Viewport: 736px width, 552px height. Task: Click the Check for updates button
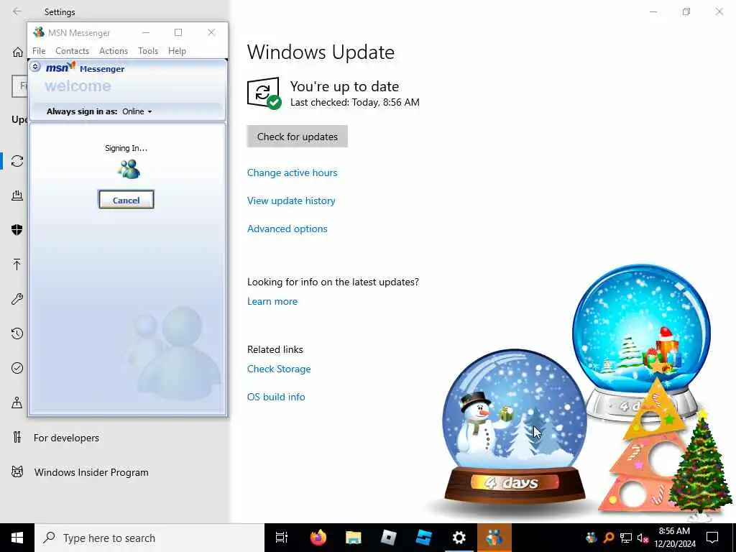(x=297, y=137)
